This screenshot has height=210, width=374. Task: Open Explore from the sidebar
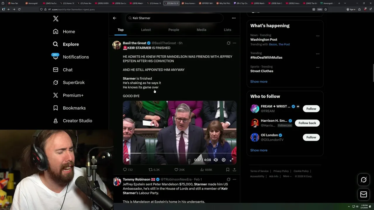tap(66, 44)
